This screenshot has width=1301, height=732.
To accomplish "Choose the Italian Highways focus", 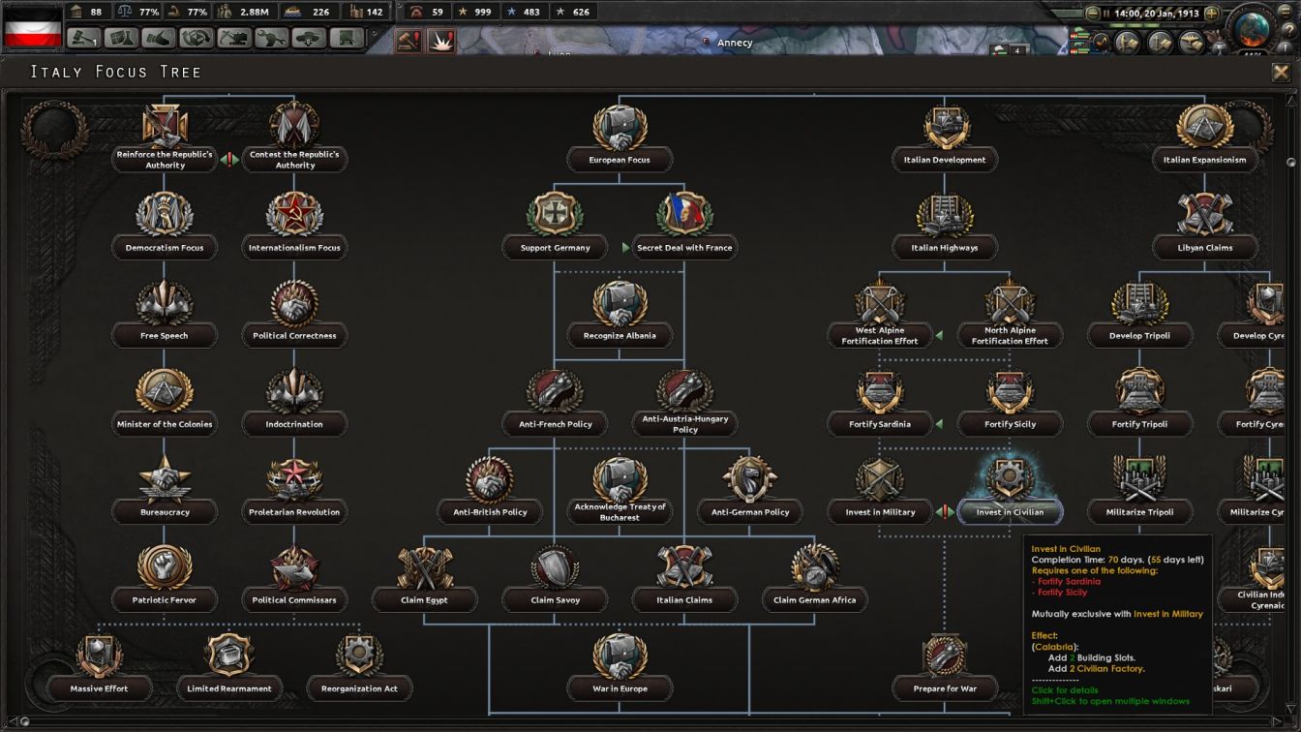I will tap(945, 226).
